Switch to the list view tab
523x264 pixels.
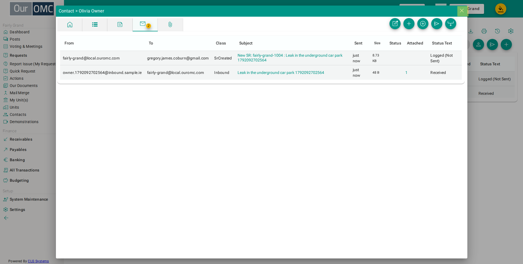[x=95, y=24]
